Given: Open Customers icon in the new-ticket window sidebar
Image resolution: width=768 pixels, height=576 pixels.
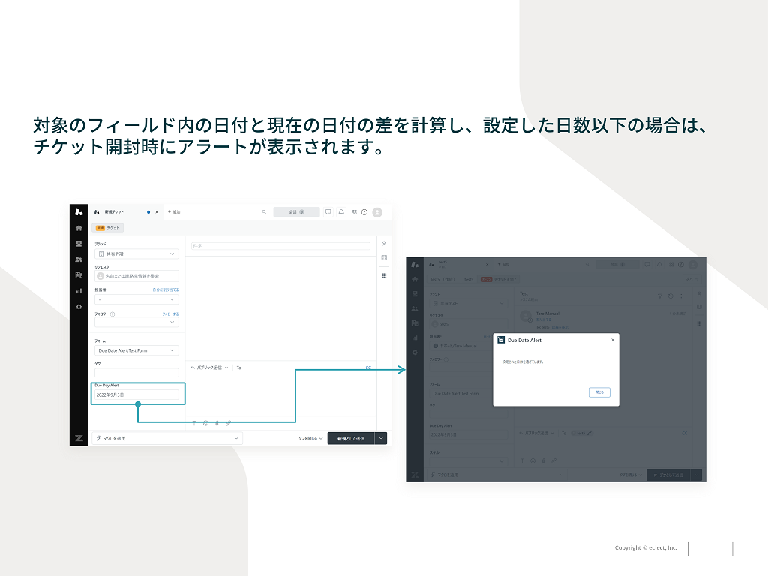Looking at the screenshot, I should point(79,259).
